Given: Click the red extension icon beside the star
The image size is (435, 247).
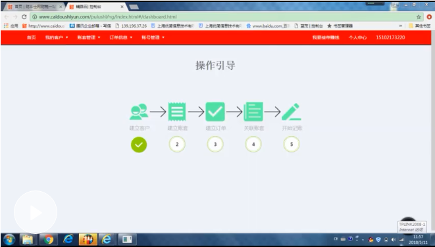Looking at the screenshot, I should 429,17.
